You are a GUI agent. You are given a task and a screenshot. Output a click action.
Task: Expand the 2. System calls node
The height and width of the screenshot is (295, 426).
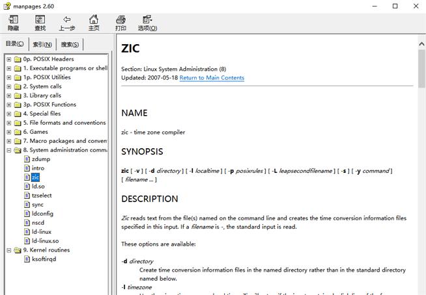(9, 86)
